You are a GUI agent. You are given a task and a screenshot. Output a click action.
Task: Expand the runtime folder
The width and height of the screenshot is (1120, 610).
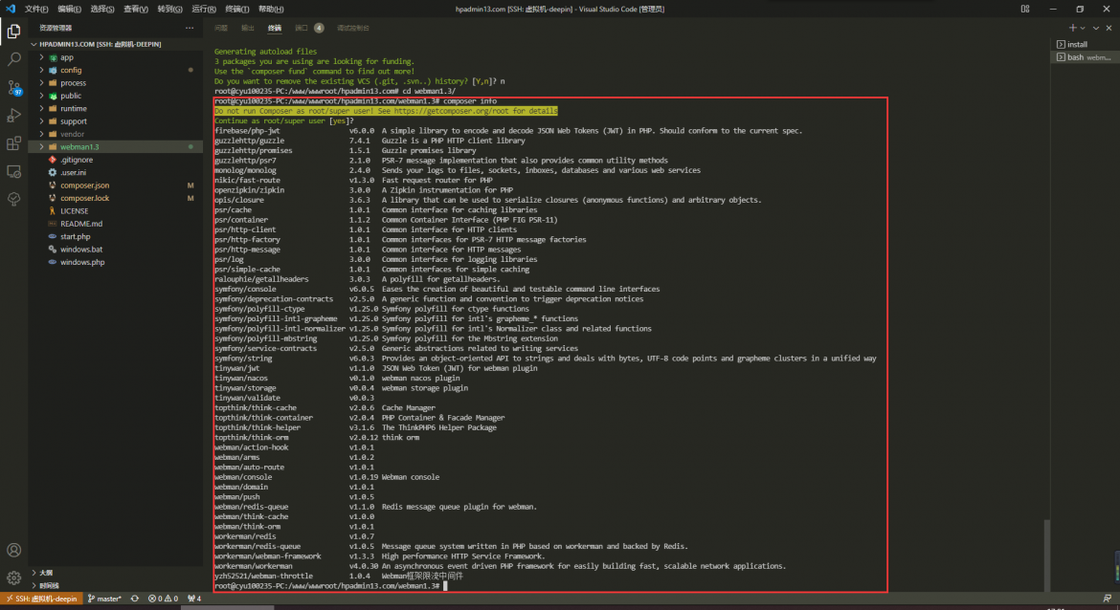click(x=116, y=108)
